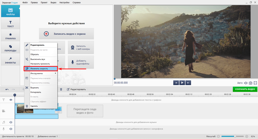Open the Графика sidebar tab
This screenshot has height=139, width=258.
pyautogui.click(x=10, y=36)
